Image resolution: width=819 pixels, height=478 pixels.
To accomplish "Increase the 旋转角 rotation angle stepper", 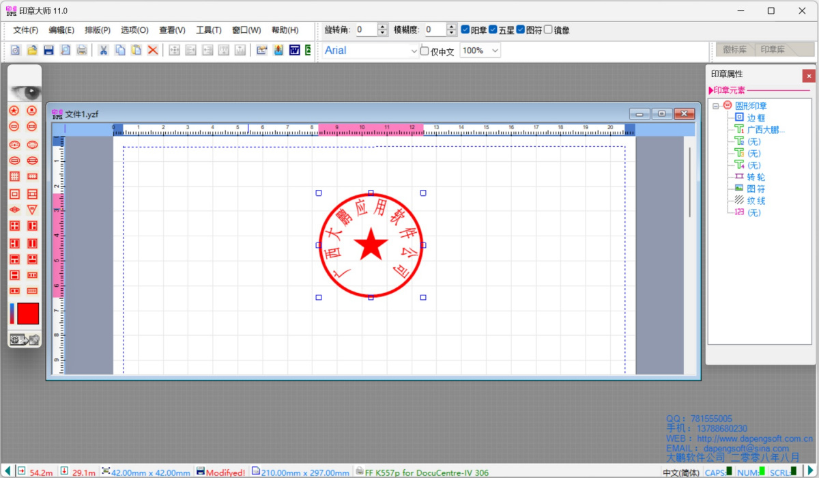I will (383, 27).
